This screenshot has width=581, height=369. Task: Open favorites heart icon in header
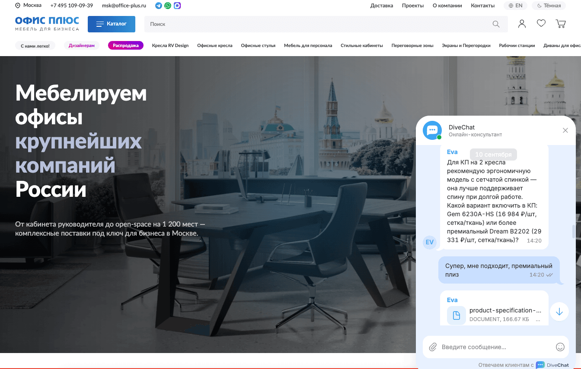541,23
